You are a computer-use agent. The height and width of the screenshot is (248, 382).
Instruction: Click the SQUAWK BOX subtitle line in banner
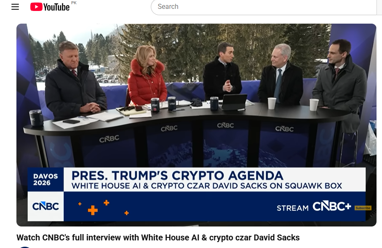click(x=207, y=186)
